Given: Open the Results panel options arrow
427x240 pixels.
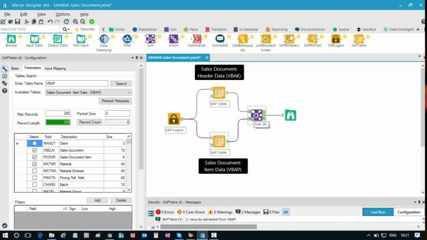Looking at the screenshot, I should (415, 202).
